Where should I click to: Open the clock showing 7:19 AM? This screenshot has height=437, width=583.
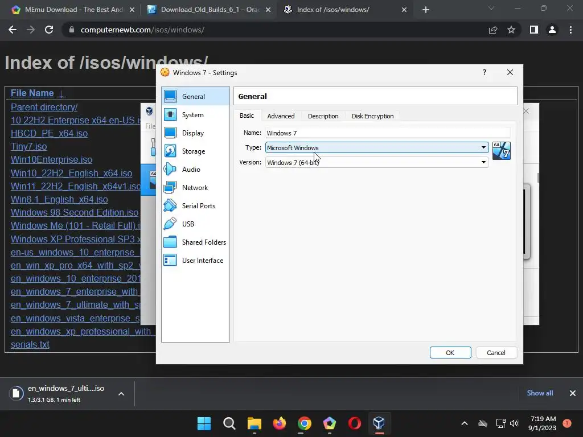(542, 423)
